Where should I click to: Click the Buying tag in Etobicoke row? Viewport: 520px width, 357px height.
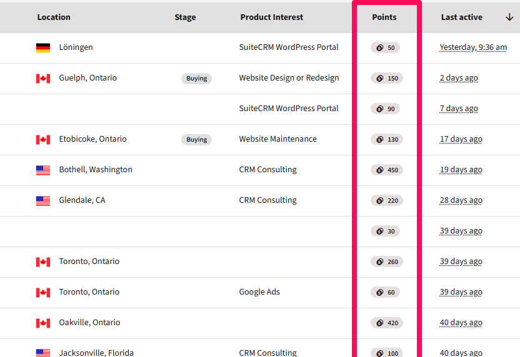point(196,140)
